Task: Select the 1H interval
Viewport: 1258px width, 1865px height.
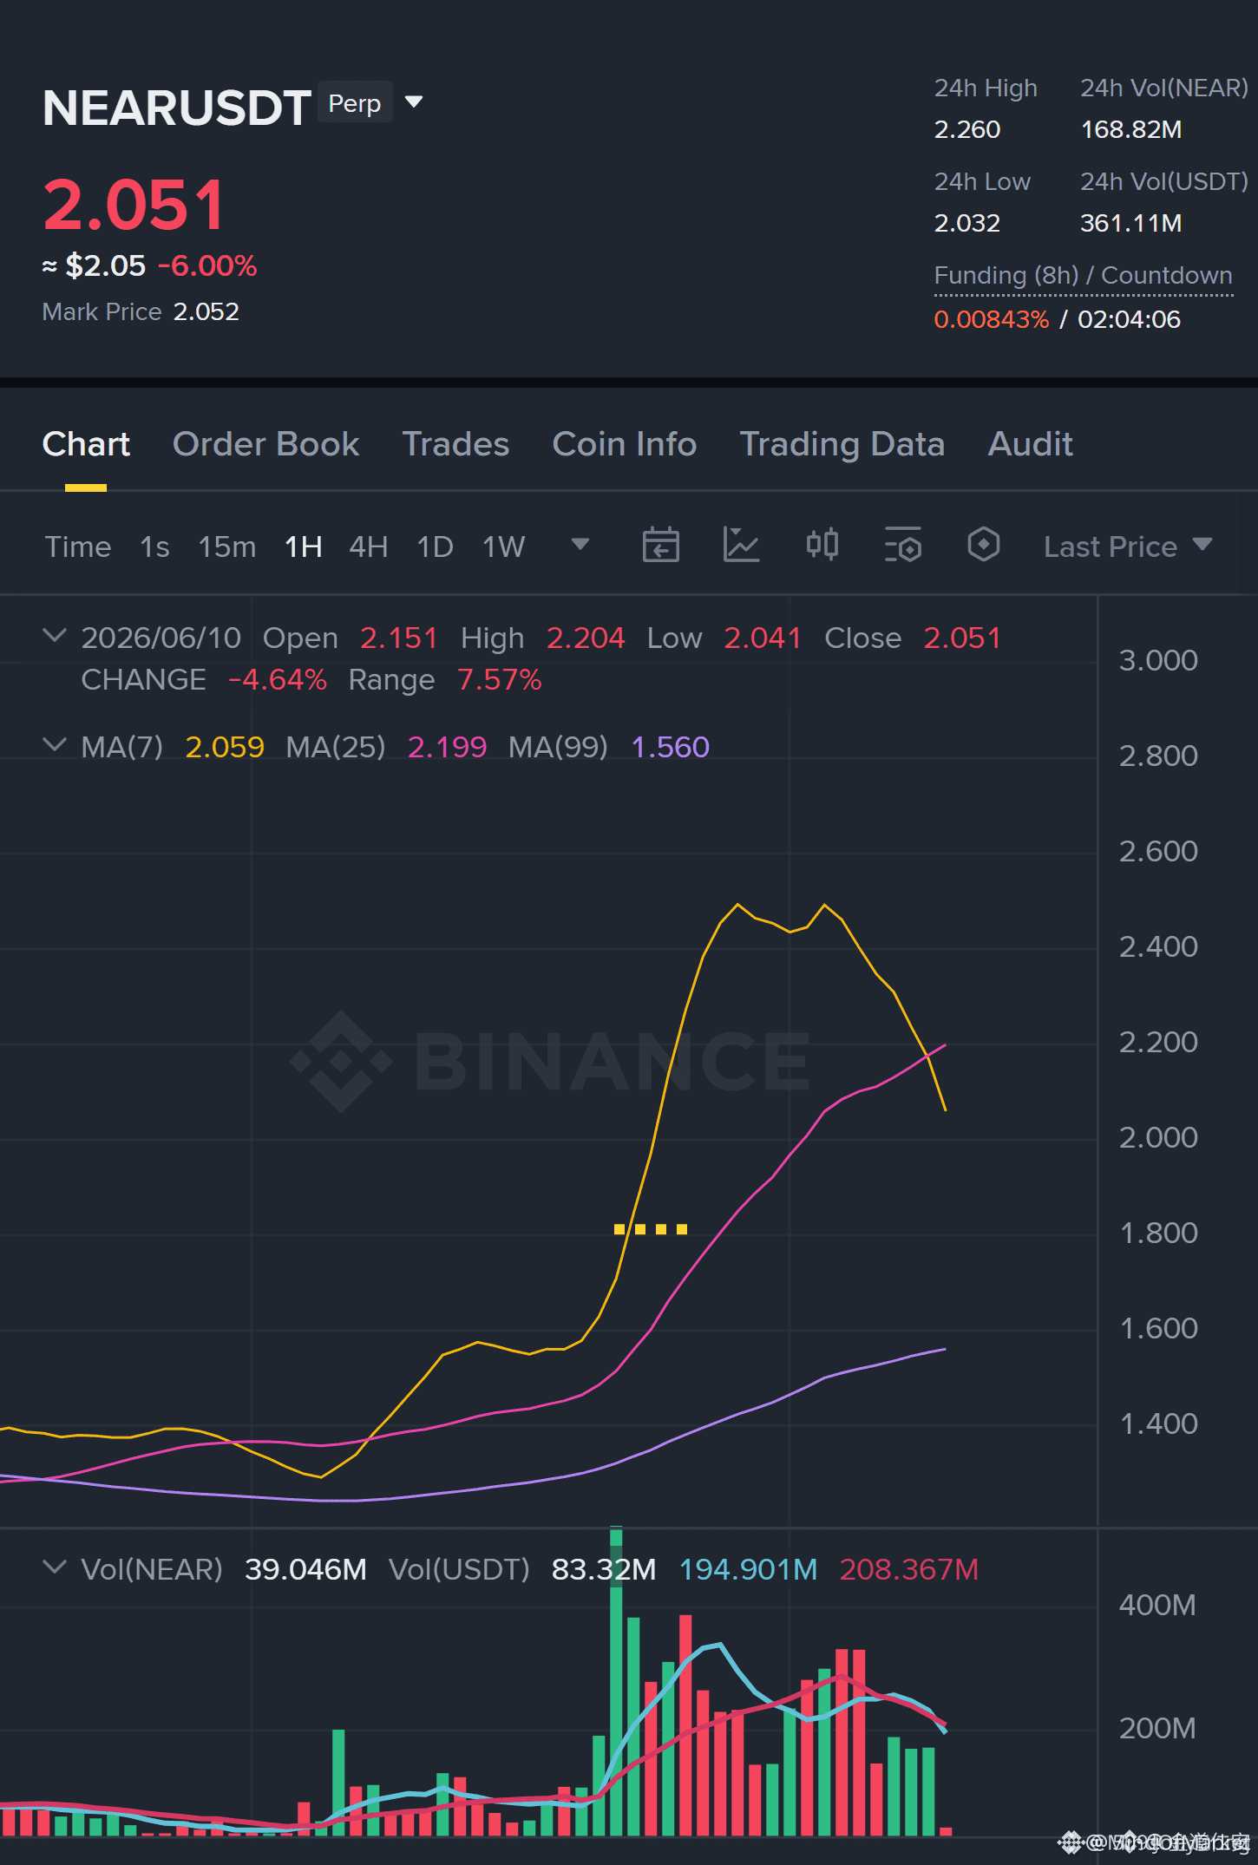Action: [x=304, y=546]
